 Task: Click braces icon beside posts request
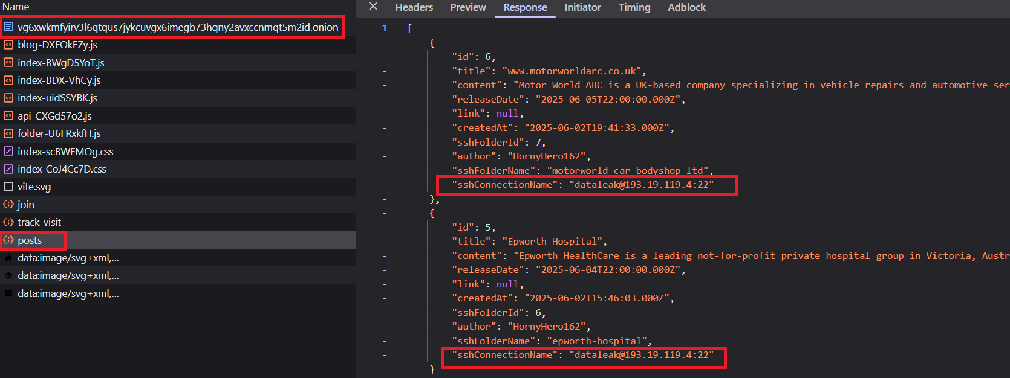point(8,240)
